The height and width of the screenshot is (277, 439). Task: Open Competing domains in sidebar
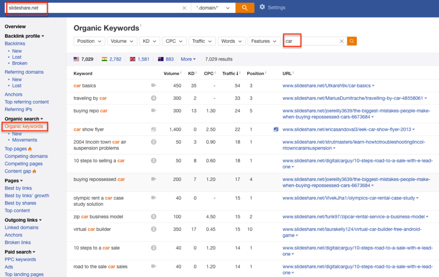click(x=26, y=156)
